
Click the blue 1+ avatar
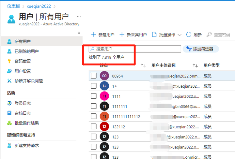pos(104,86)
